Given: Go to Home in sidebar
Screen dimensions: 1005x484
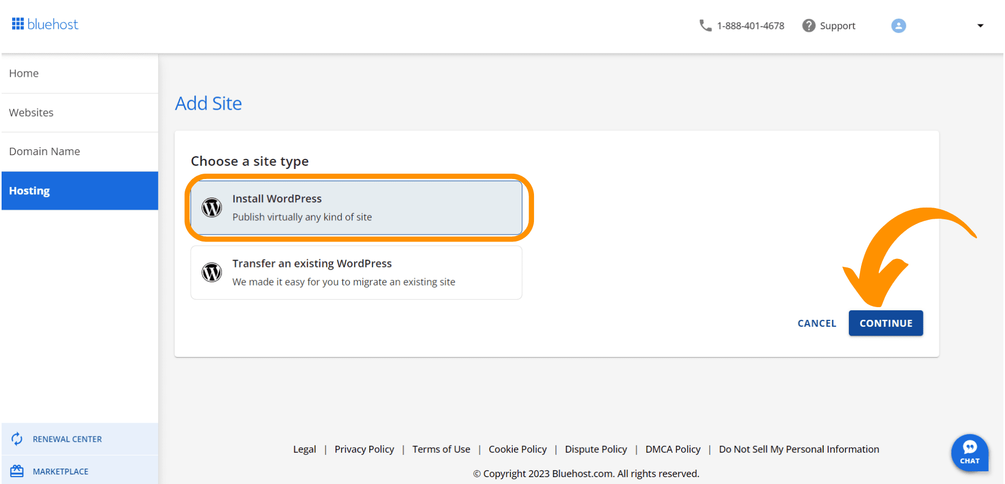Looking at the screenshot, I should 80,74.
